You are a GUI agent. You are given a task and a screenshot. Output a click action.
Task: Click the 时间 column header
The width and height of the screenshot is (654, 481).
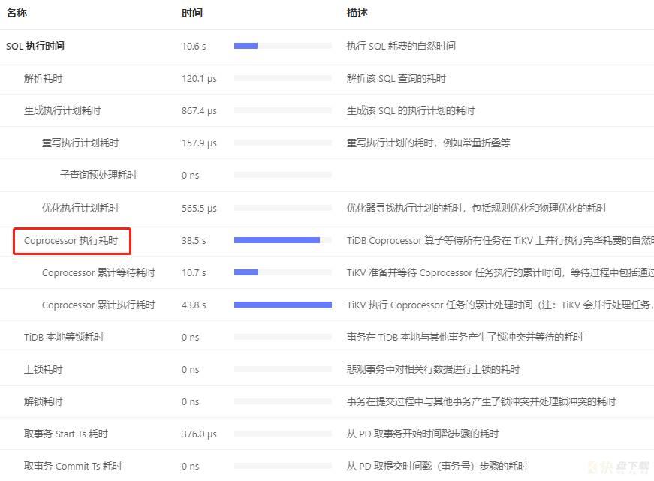pyautogui.click(x=192, y=13)
